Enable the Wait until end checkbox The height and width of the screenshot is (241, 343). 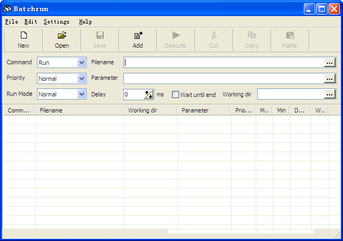pos(175,95)
